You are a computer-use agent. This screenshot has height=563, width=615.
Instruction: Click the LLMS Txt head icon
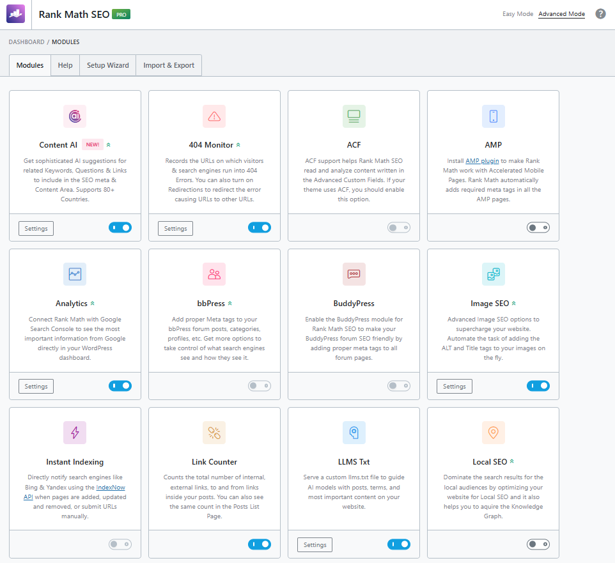354,433
